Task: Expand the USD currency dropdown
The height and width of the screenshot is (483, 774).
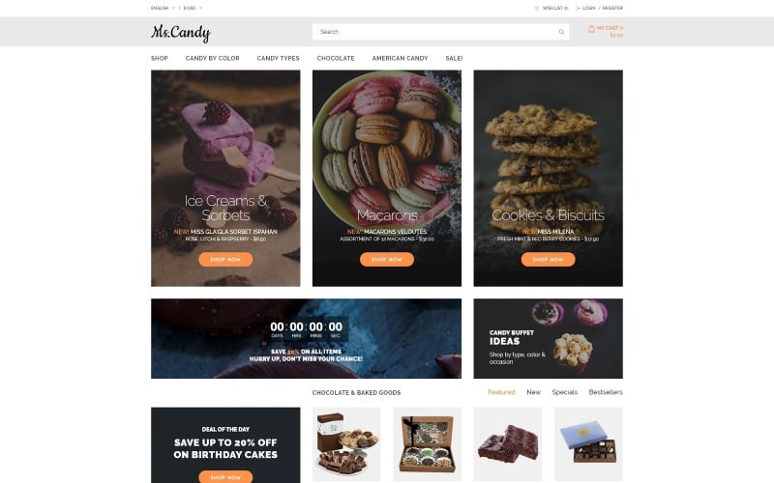Action: click(x=193, y=8)
